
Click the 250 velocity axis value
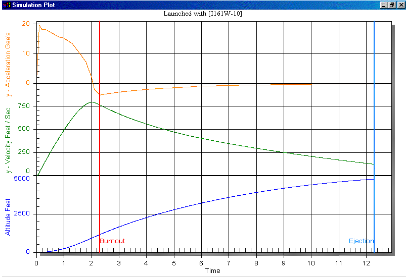point(24,152)
